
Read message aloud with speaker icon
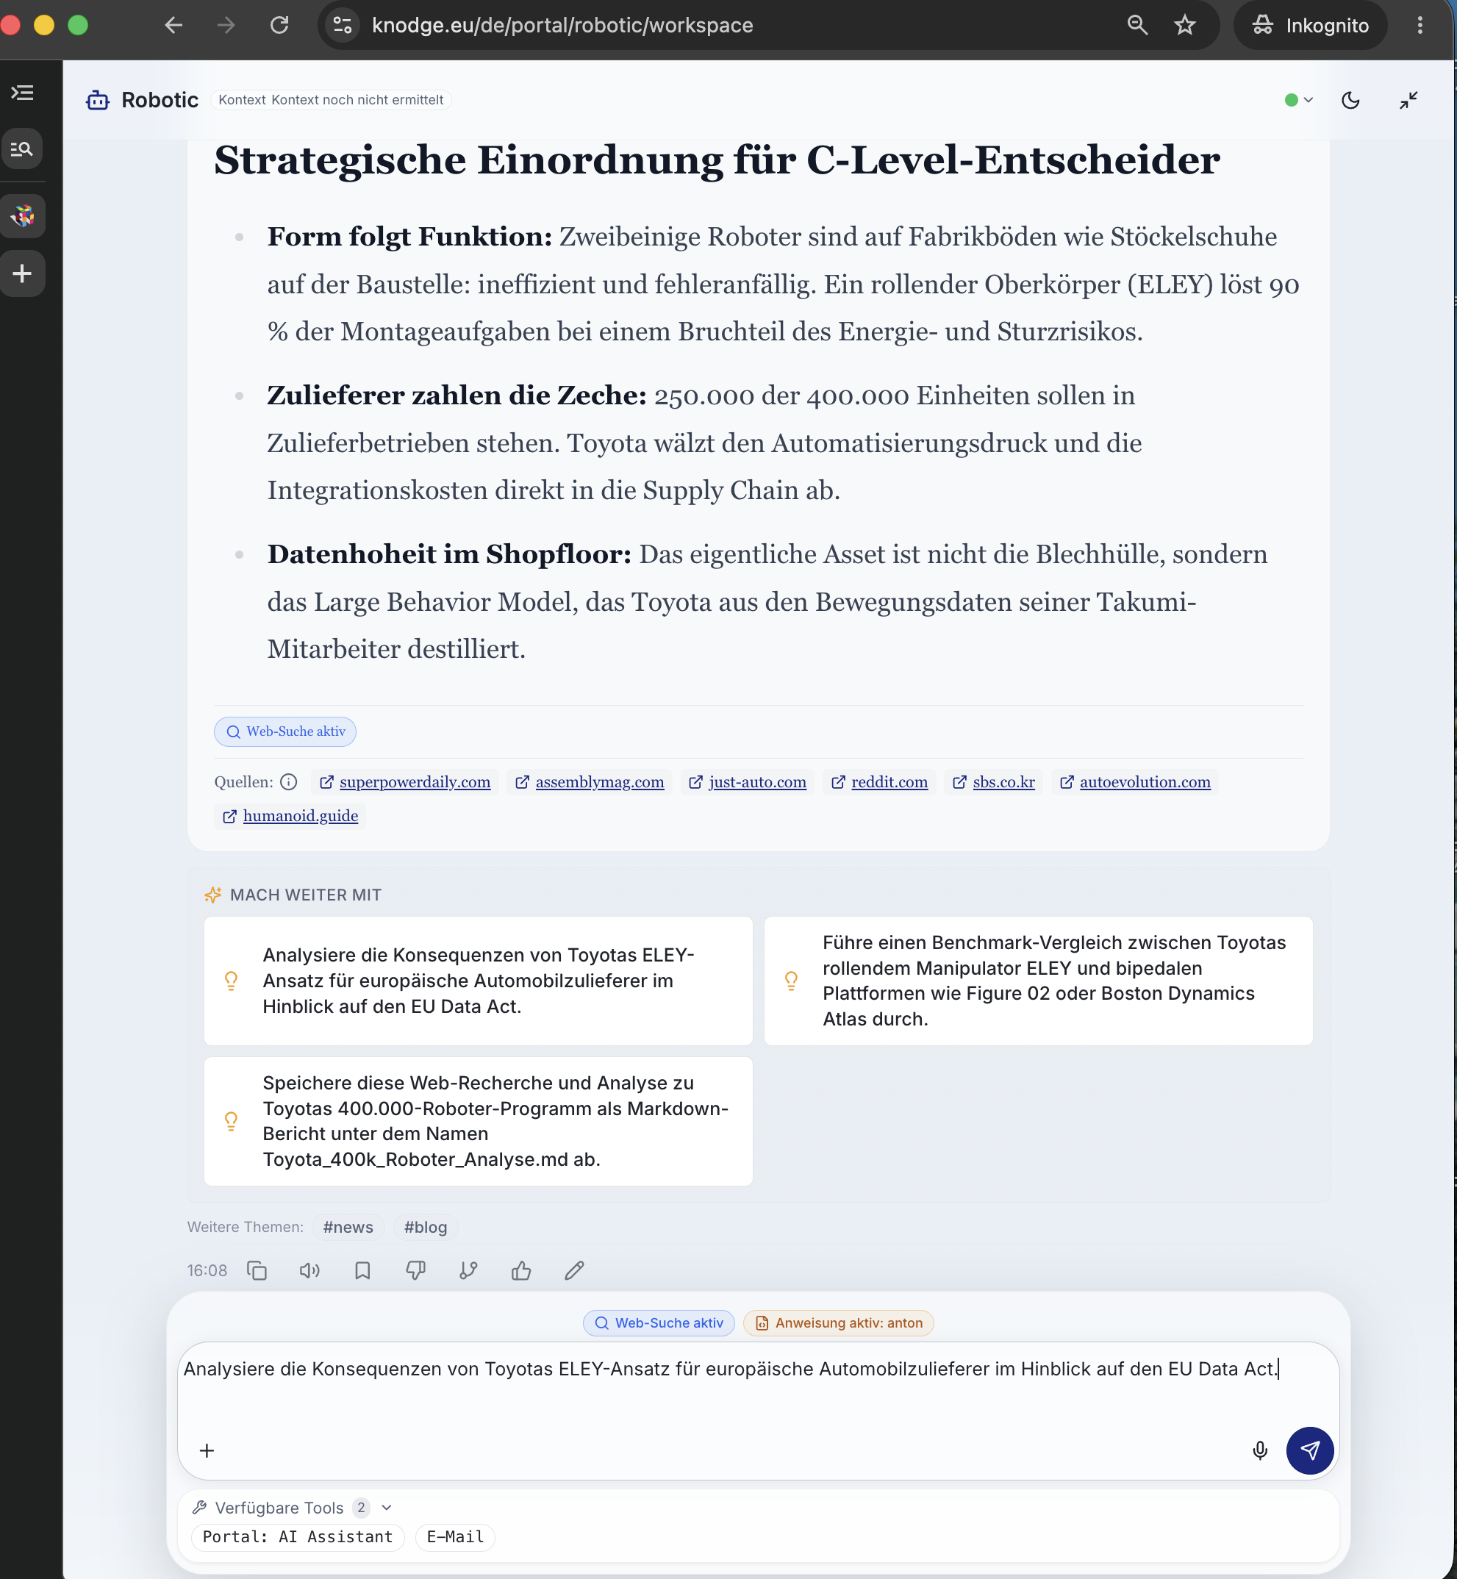[309, 1270]
